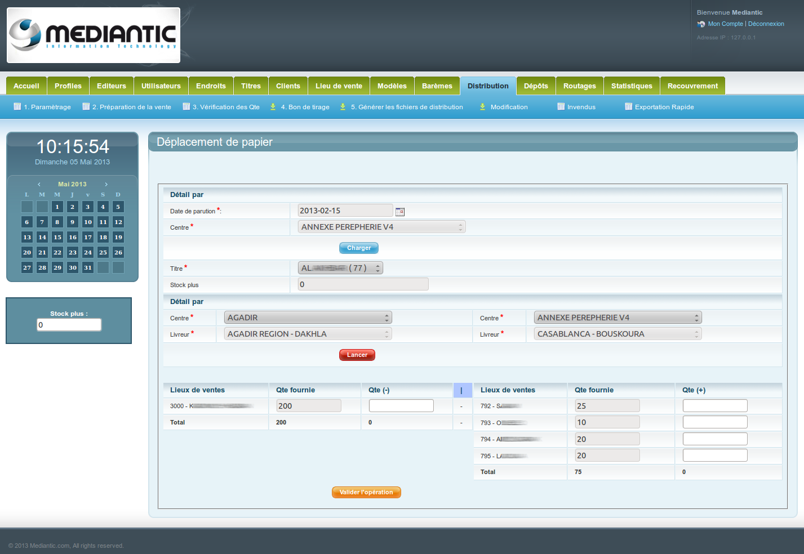
Task: Click the Mon Compte link
Action: point(726,24)
